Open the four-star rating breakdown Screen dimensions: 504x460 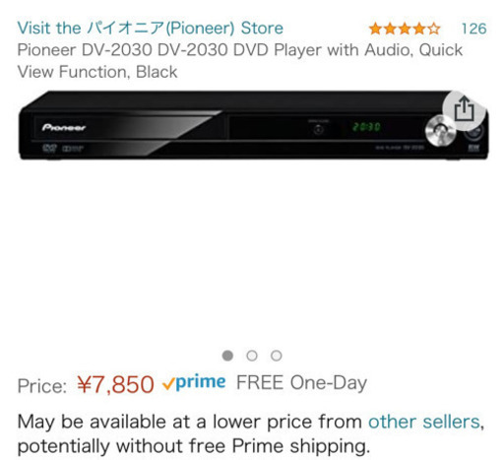pos(405,29)
